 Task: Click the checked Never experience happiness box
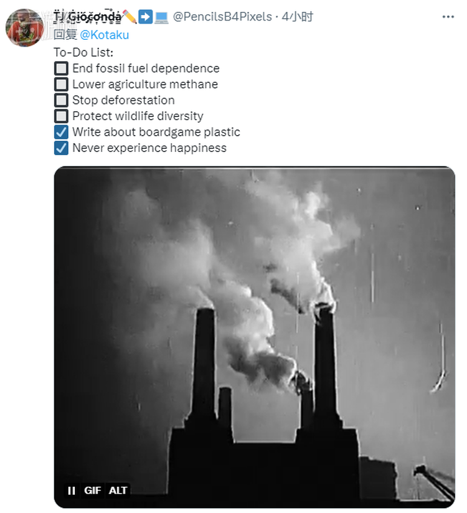coord(61,148)
